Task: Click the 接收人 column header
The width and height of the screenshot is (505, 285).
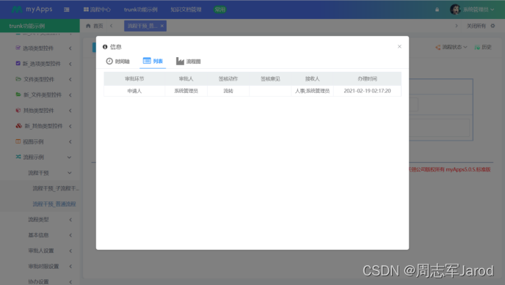Action: click(x=313, y=78)
